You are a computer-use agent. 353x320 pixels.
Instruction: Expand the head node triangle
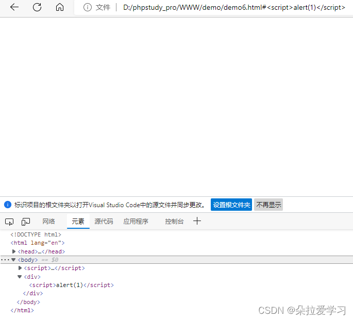pos(14,251)
